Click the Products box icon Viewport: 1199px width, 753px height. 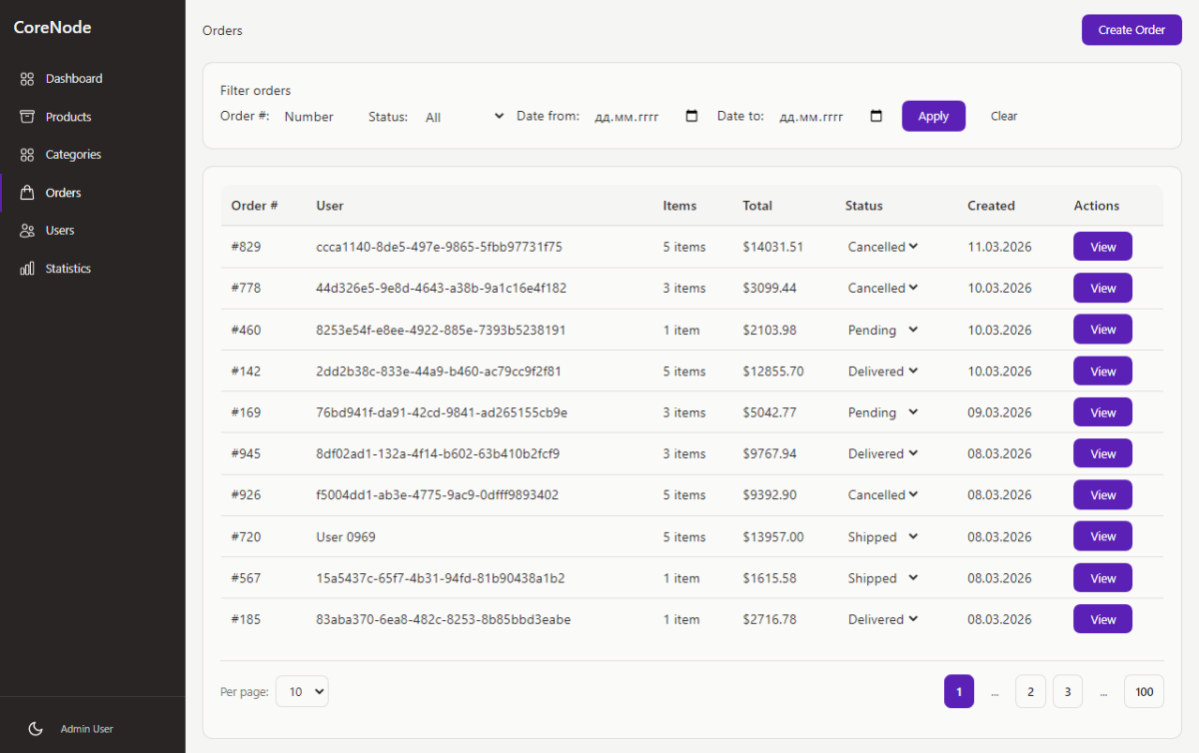point(27,117)
